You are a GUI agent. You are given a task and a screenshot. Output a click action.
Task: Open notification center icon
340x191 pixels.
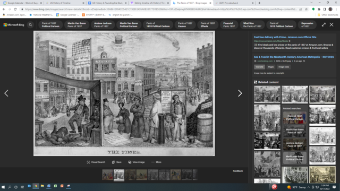pos(334,187)
